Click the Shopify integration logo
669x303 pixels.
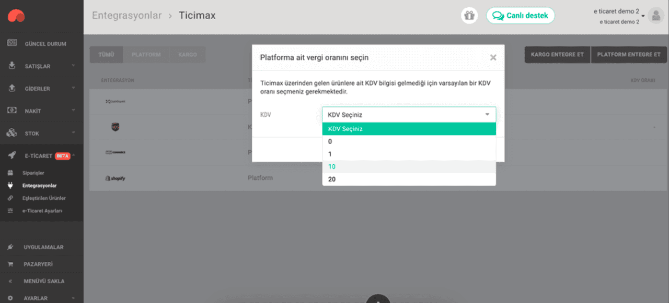(115, 178)
